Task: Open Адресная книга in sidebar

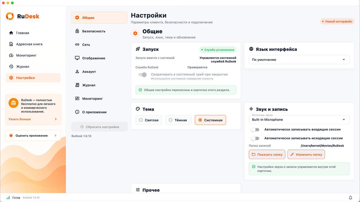Action: coord(33,44)
